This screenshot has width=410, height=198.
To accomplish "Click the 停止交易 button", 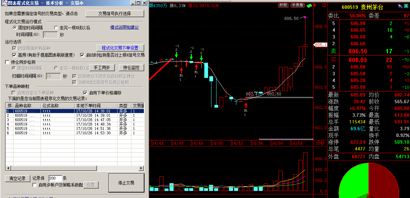I will [126, 183].
